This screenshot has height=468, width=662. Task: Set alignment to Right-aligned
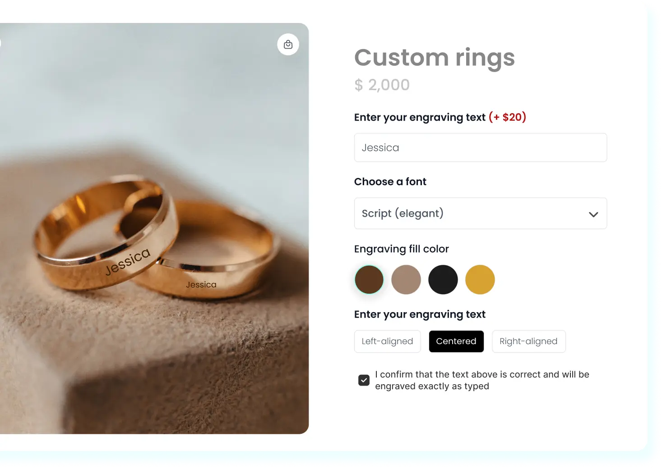tap(528, 341)
